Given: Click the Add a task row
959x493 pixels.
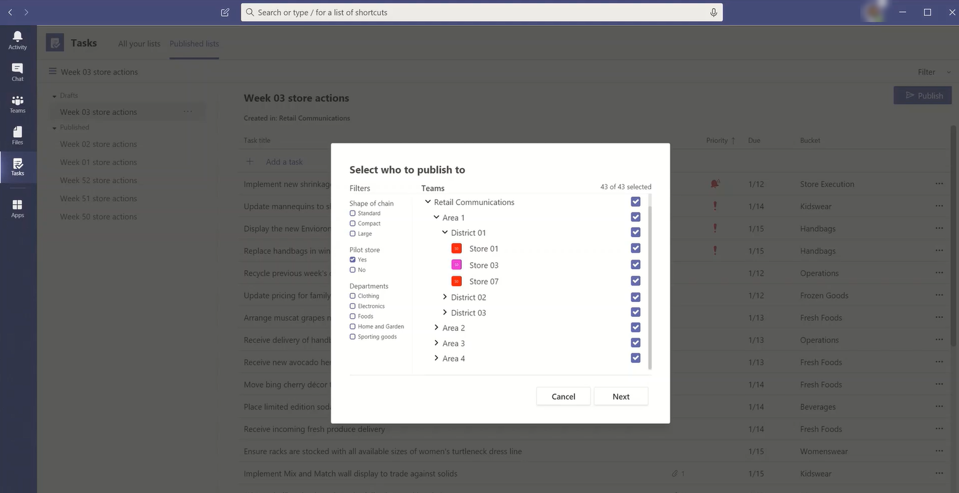Looking at the screenshot, I should [284, 162].
